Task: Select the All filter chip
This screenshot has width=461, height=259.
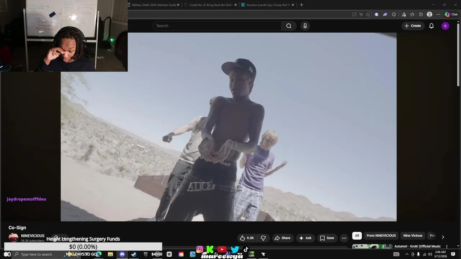Action: pos(357,236)
